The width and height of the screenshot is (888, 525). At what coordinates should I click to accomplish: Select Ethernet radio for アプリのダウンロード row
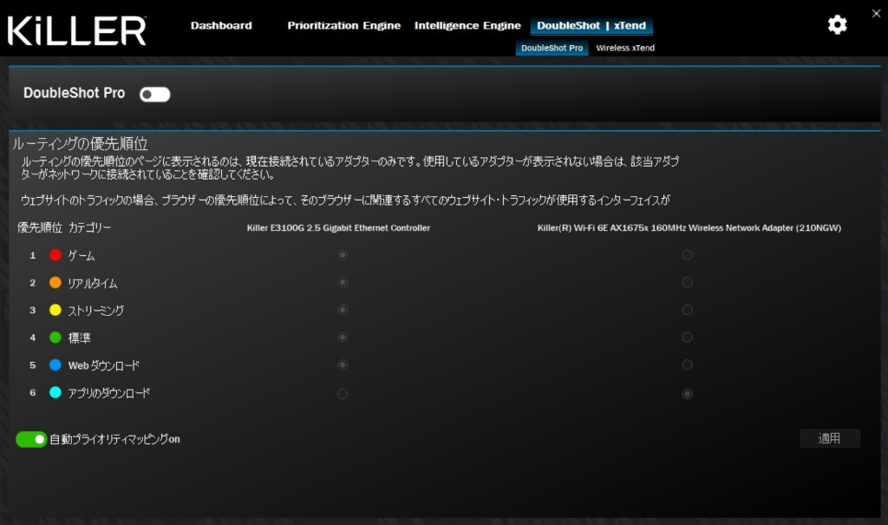point(343,393)
